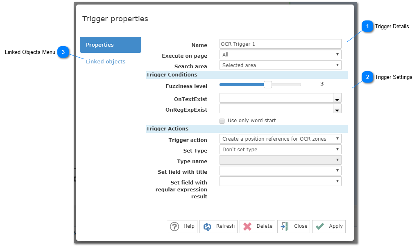The image size is (419, 247).
Task: Click in the OnRegExpExist text field
Action: coord(276,109)
